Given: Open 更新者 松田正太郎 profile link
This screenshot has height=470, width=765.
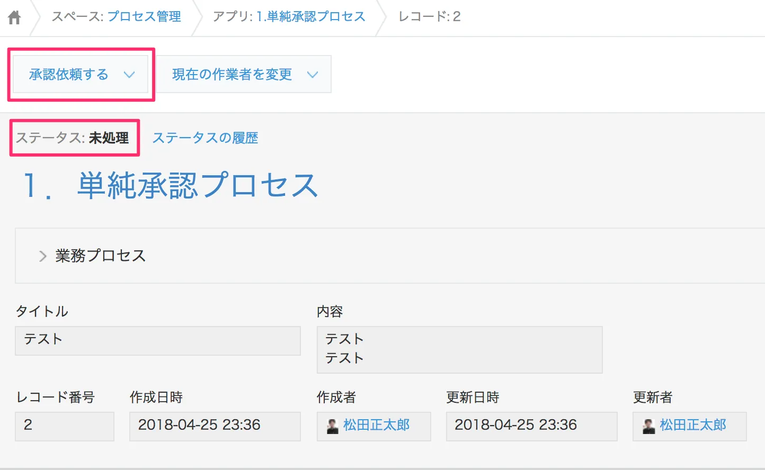Looking at the screenshot, I should tap(693, 425).
